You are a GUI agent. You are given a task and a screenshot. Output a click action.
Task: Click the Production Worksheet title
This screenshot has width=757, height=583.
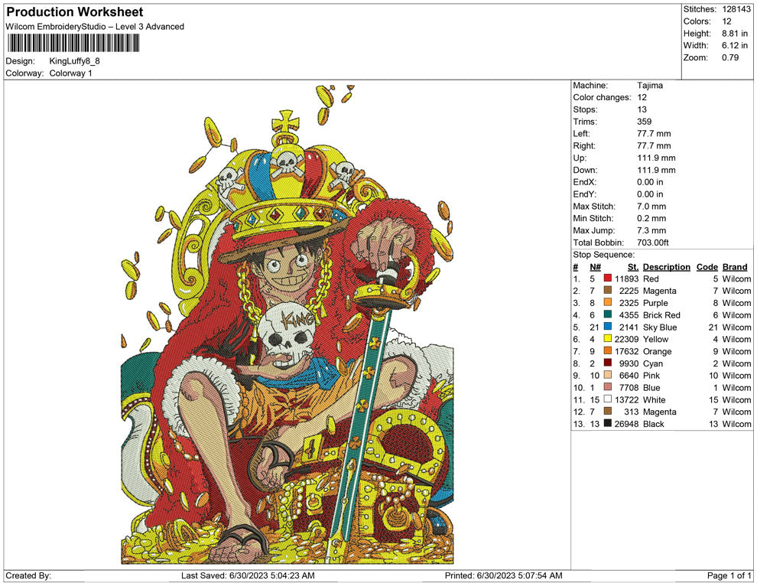[75, 12]
